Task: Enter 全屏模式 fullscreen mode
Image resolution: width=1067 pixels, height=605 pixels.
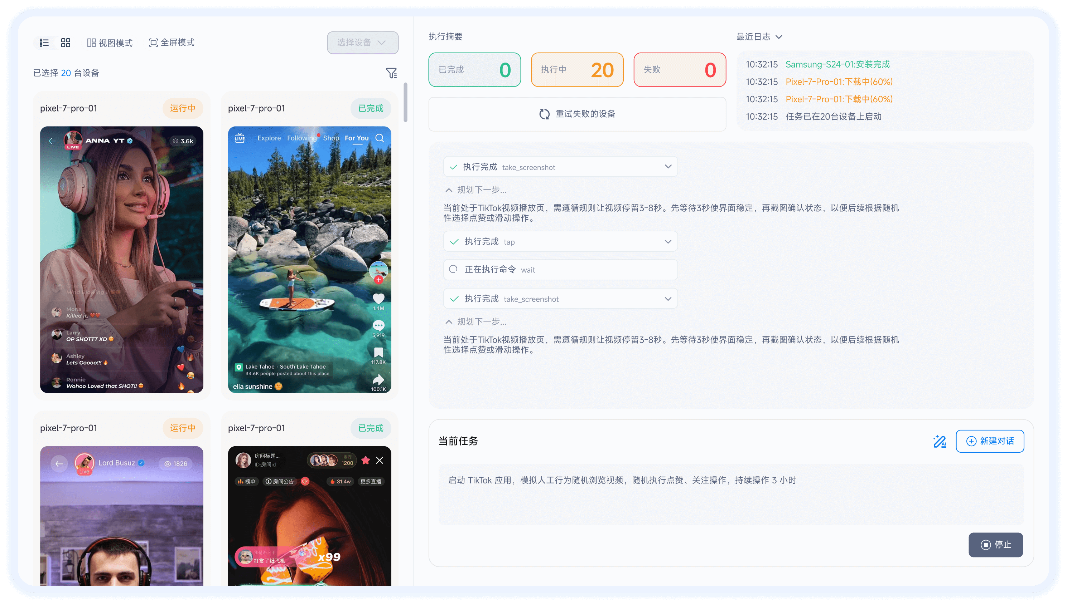Action: click(172, 43)
